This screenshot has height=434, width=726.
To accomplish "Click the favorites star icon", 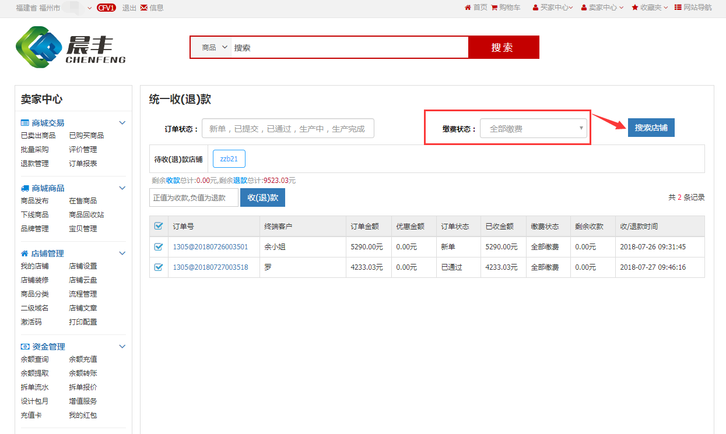I will [x=635, y=8].
